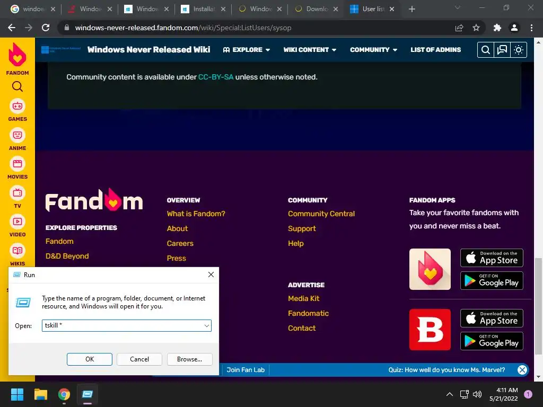Click Join Fan Lab in bottom bar

246,369
